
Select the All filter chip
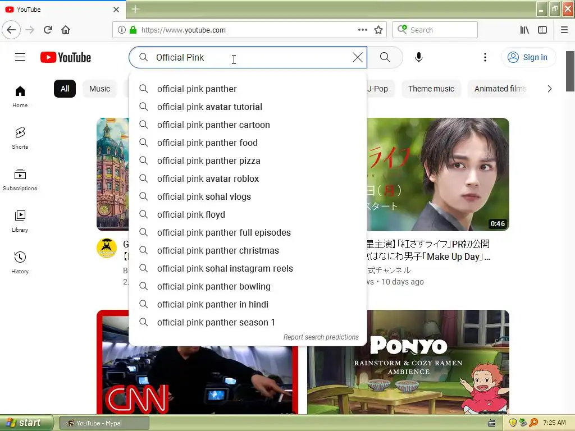tap(65, 89)
